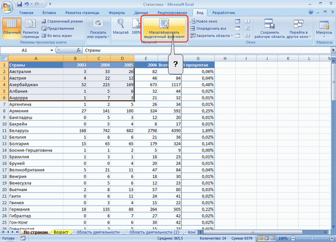Select column E header
This screenshot has width=336, height=242.
(x=146, y=59)
